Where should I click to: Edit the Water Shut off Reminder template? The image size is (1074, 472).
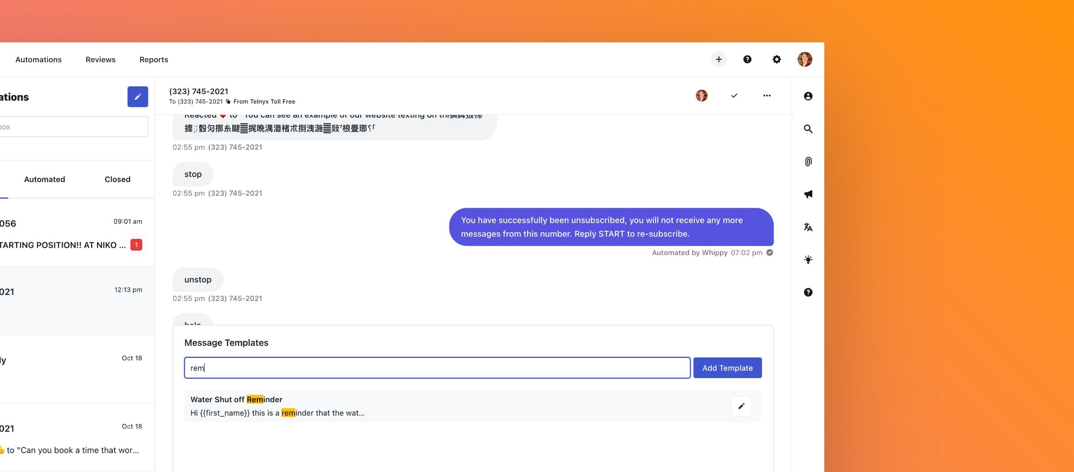coord(741,406)
